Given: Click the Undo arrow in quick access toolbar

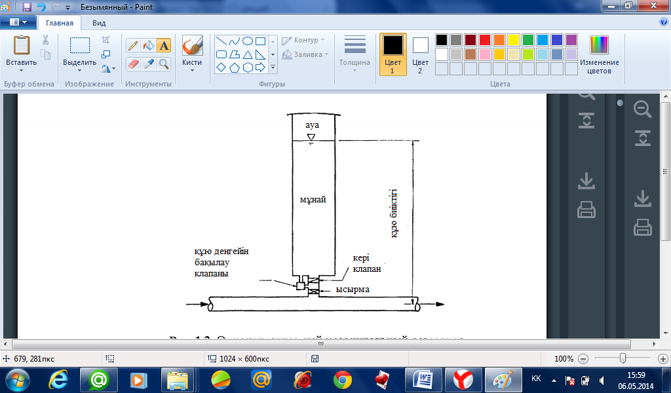Looking at the screenshot, I should (41, 7).
